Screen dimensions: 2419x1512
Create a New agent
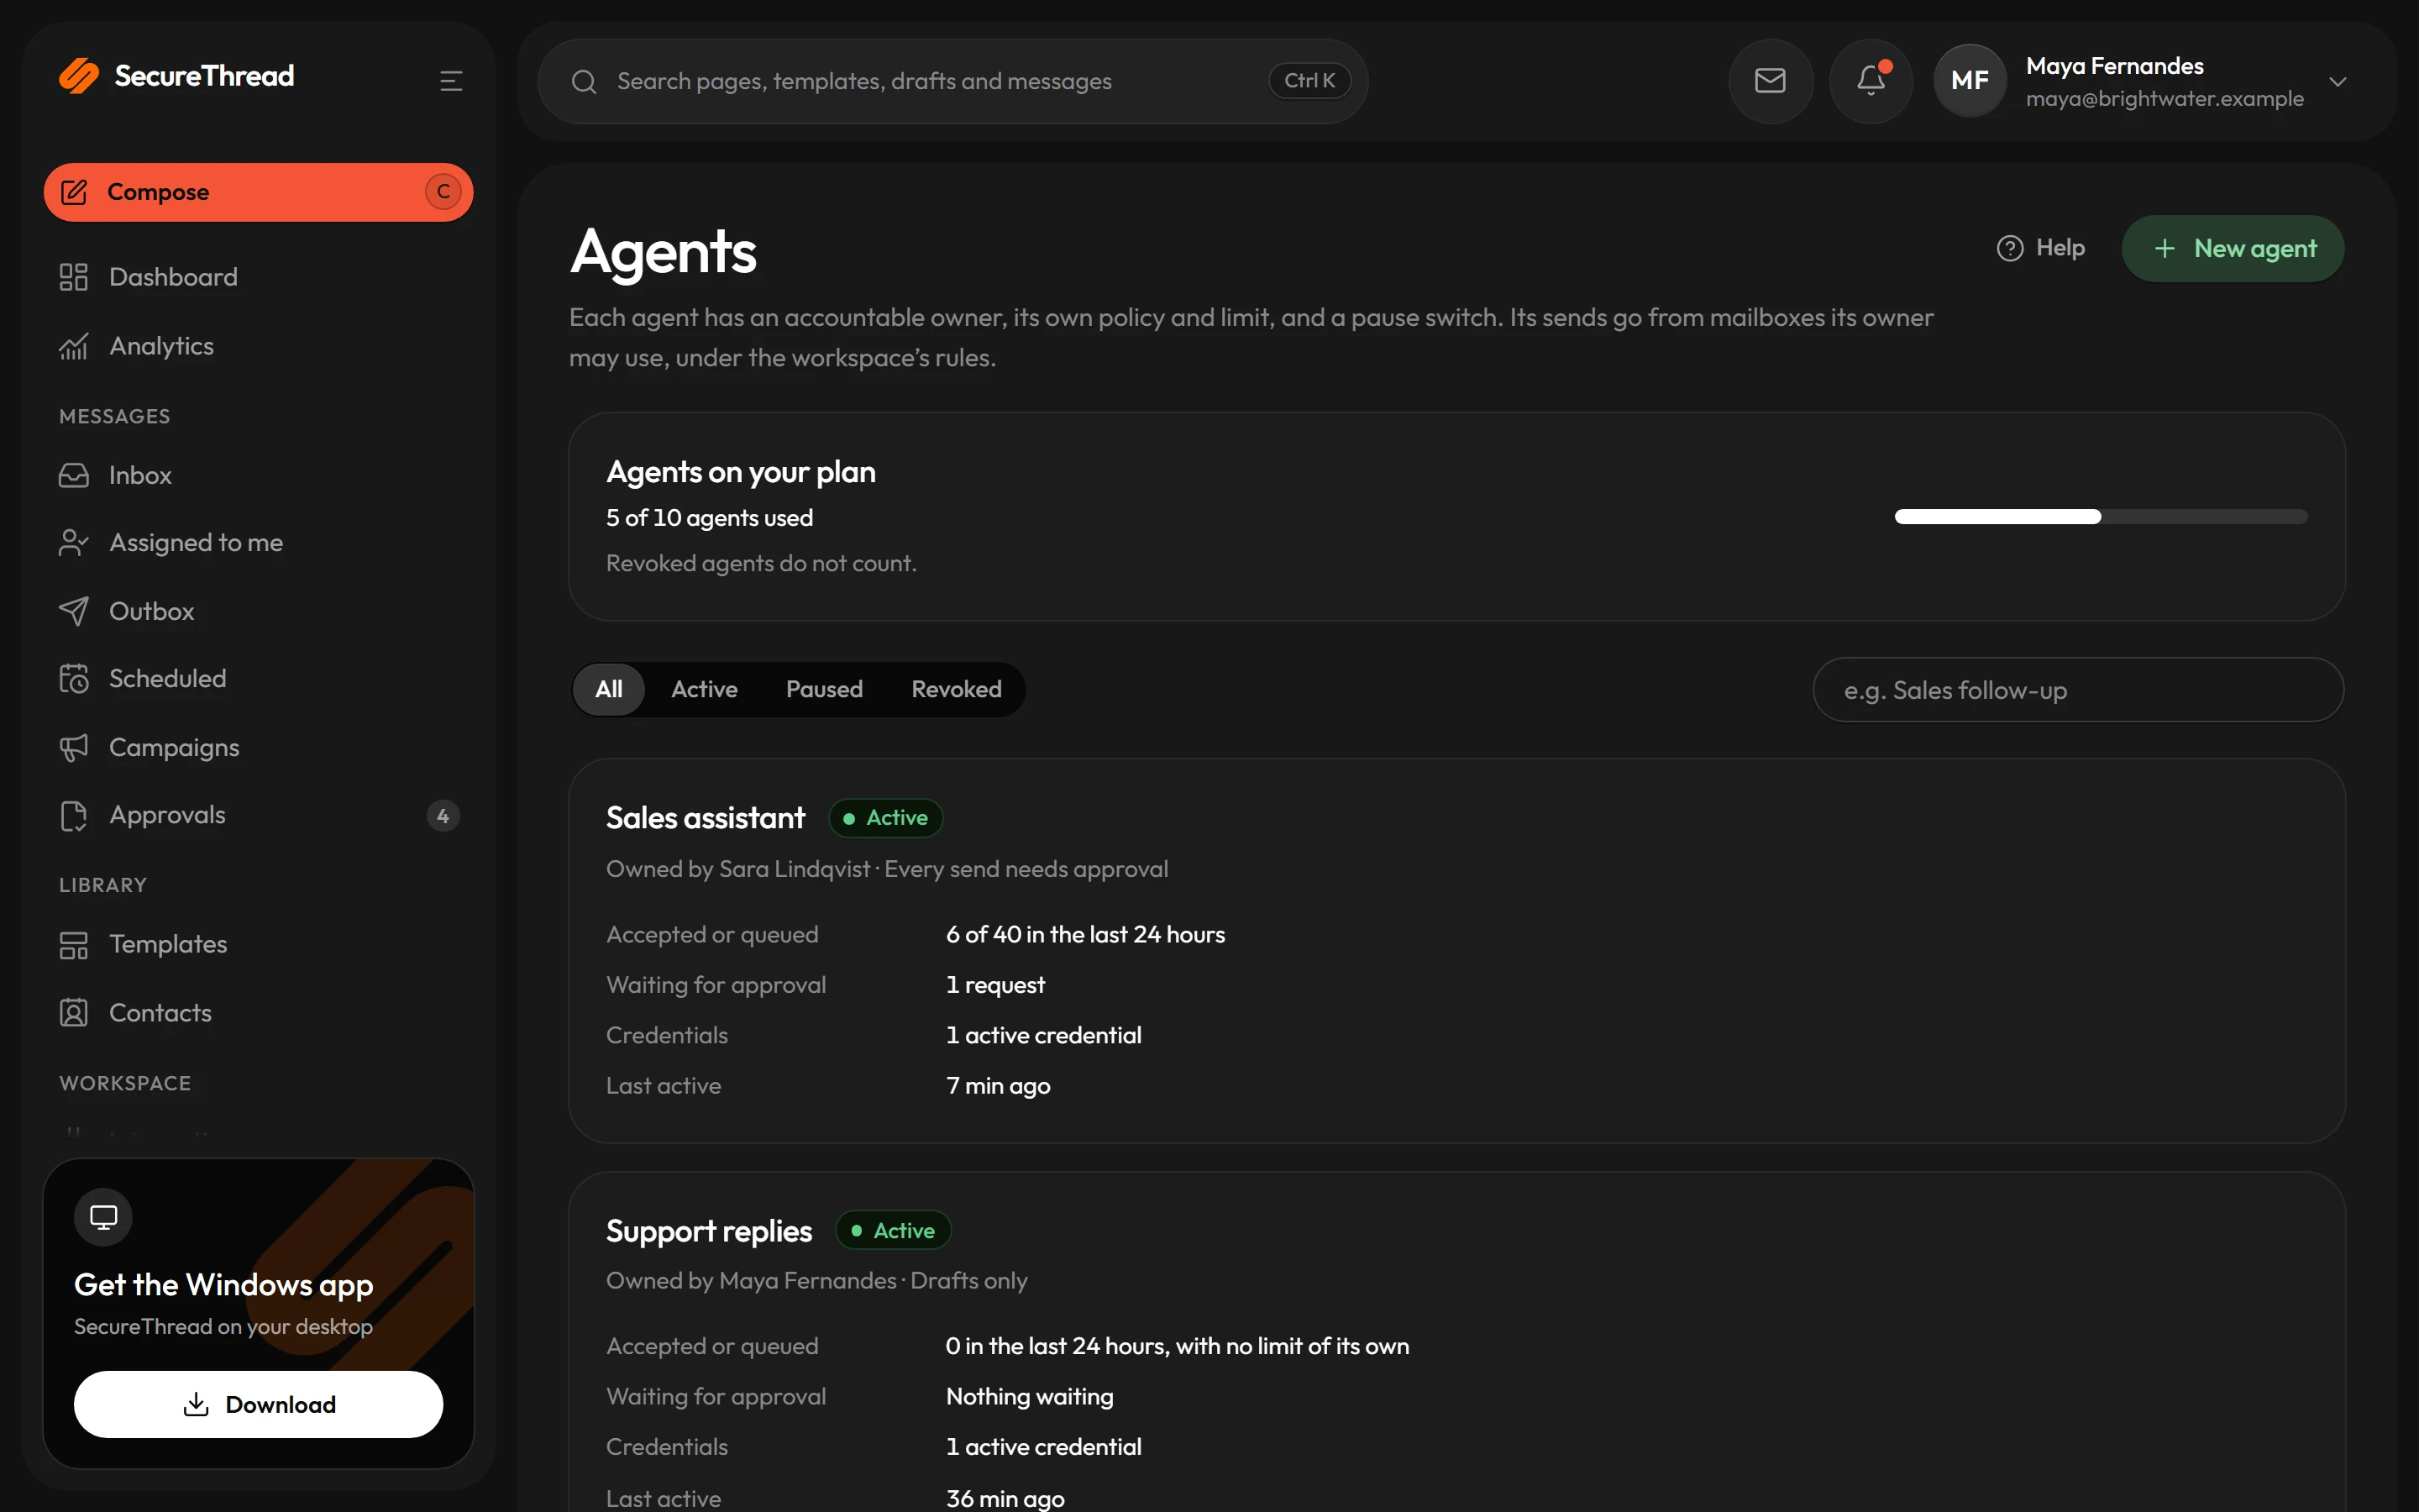[x=2232, y=248]
